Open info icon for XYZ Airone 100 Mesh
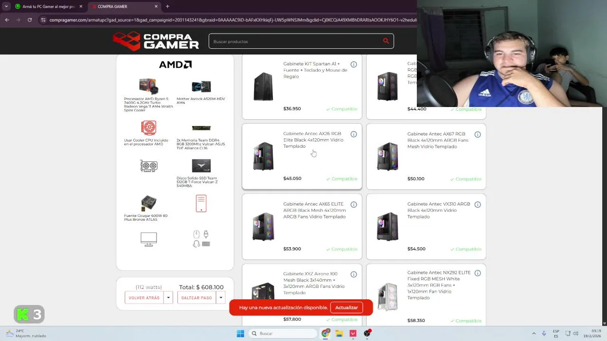Image resolution: width=607 pixels, height=341 pixels. (x=354, y=274)
